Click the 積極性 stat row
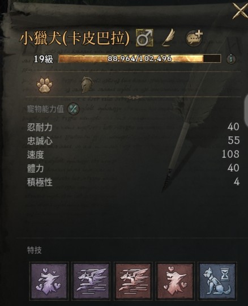The width and height of the screenshot is (248, 306). click(134, 182)
